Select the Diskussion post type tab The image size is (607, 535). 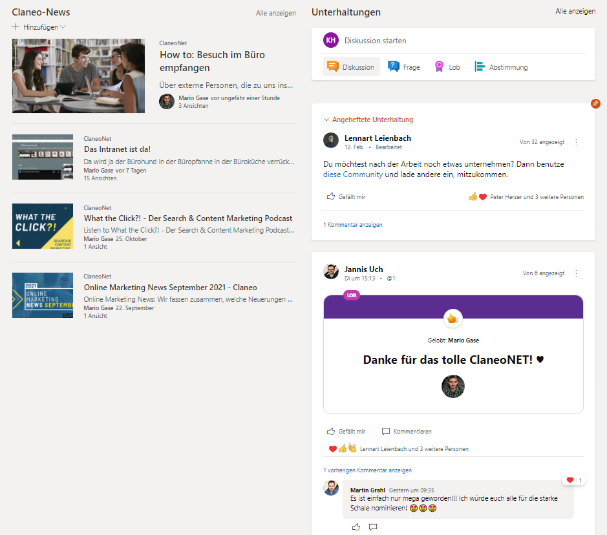pos(351,67)
